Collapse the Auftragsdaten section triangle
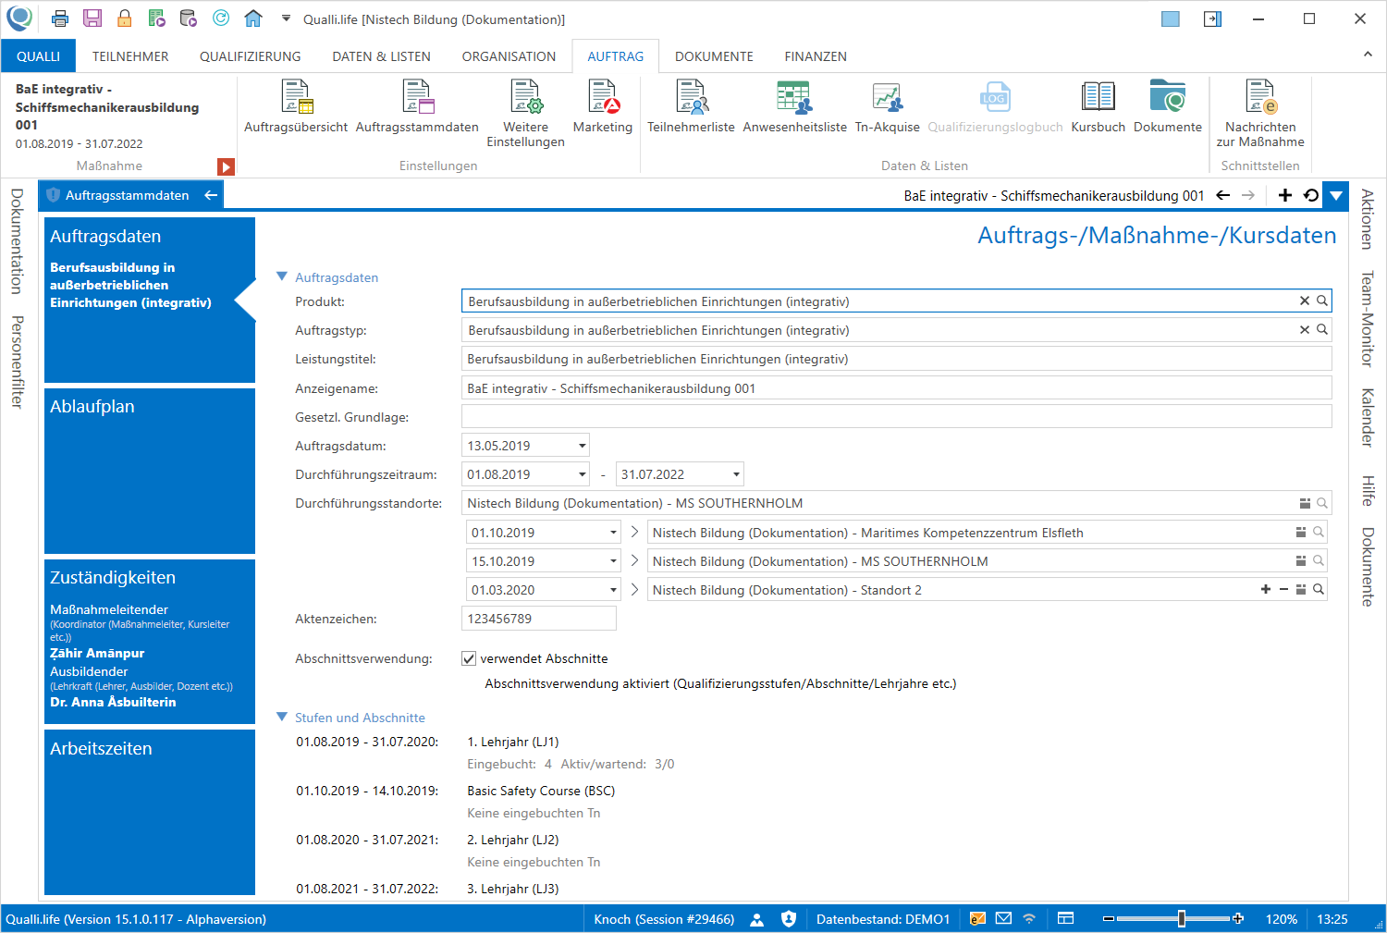The height and width of the screenshot is (933, 1387). (x=282, y=276)
